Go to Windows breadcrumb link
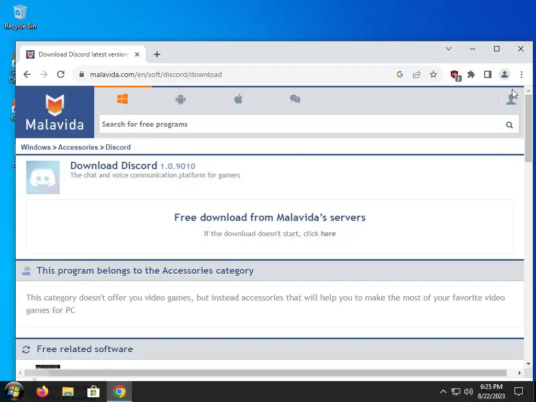Screen dimensions: 536x402 (x=36, y=147)
